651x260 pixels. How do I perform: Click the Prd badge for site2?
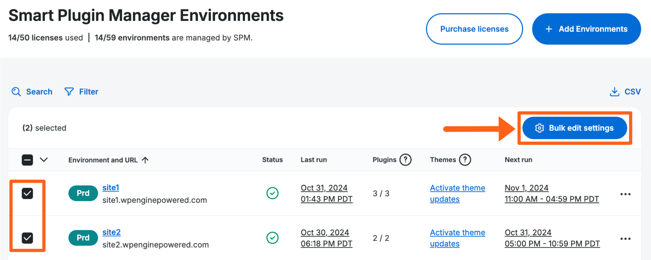coord(83,238)
